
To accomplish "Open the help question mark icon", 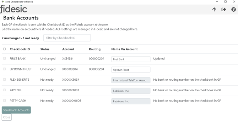I will pos(233,10).
